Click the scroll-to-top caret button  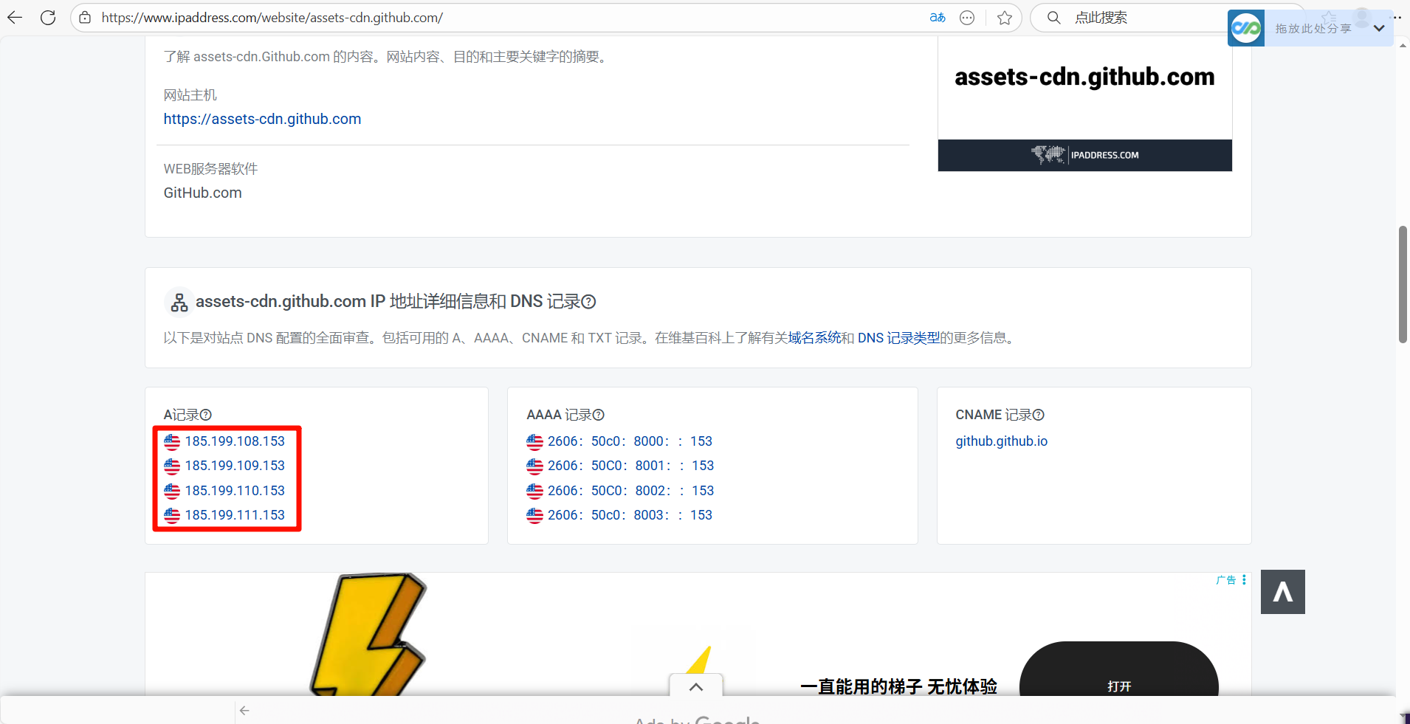1283,592
